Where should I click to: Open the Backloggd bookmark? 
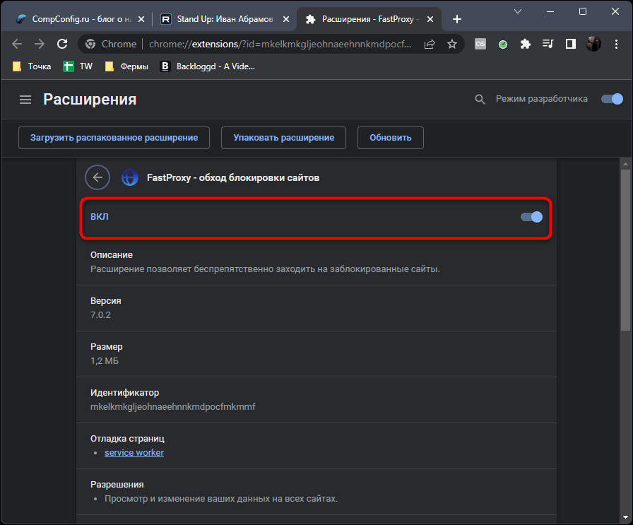pyautogui.click(x=208, y=66)
